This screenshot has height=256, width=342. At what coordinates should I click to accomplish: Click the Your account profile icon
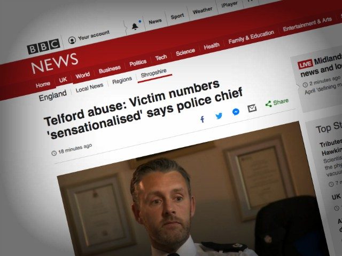(x=72, y=41)
